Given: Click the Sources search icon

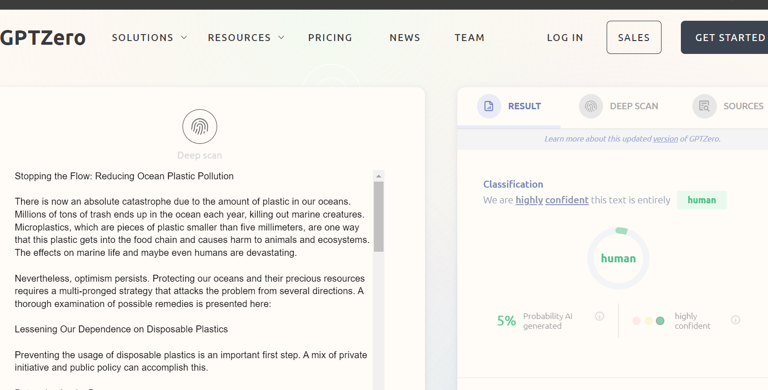Looking at the screenshot, I should 704,106.
